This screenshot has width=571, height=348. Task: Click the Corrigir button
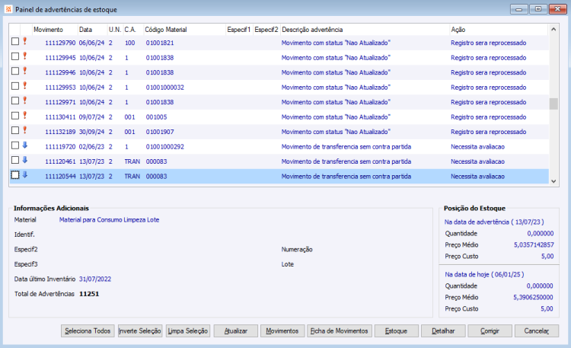490,331
